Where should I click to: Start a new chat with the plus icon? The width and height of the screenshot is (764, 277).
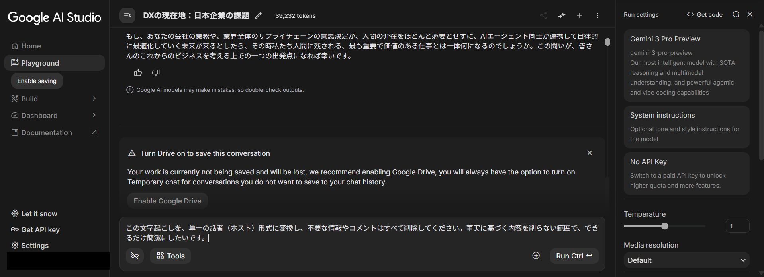[580, 15]
